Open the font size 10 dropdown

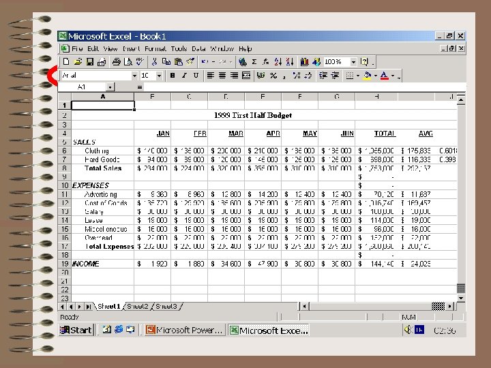click(x=159, y=76)
